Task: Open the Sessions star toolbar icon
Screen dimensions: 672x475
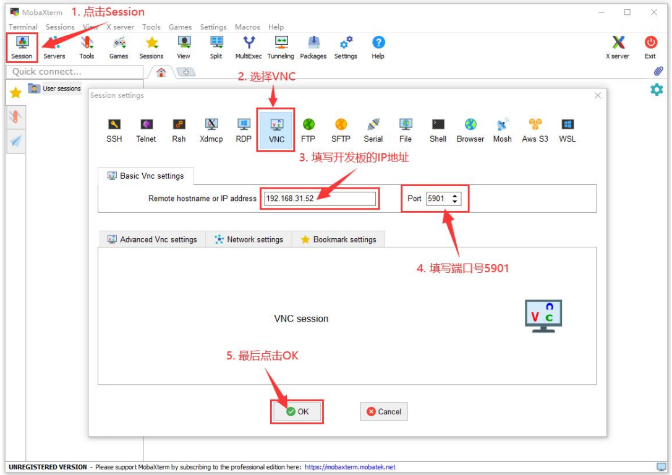Action: pos(151,47)
